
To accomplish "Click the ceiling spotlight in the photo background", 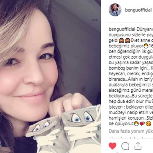I will [x=95, y=20].
